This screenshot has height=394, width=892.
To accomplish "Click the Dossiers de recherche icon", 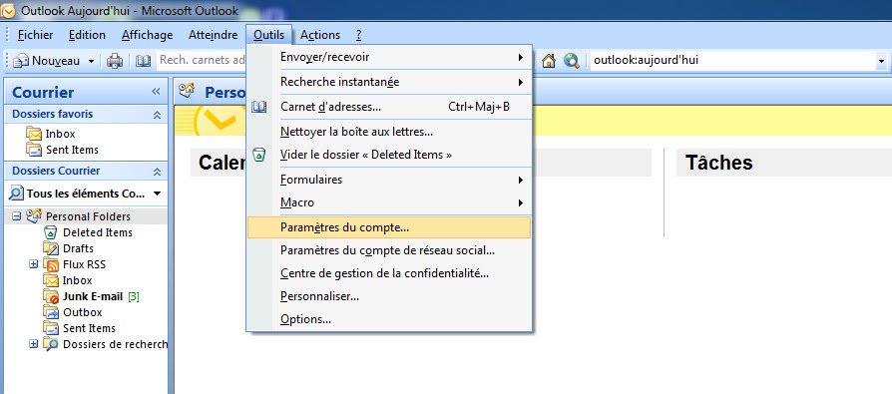I will (x=51, y=344).
